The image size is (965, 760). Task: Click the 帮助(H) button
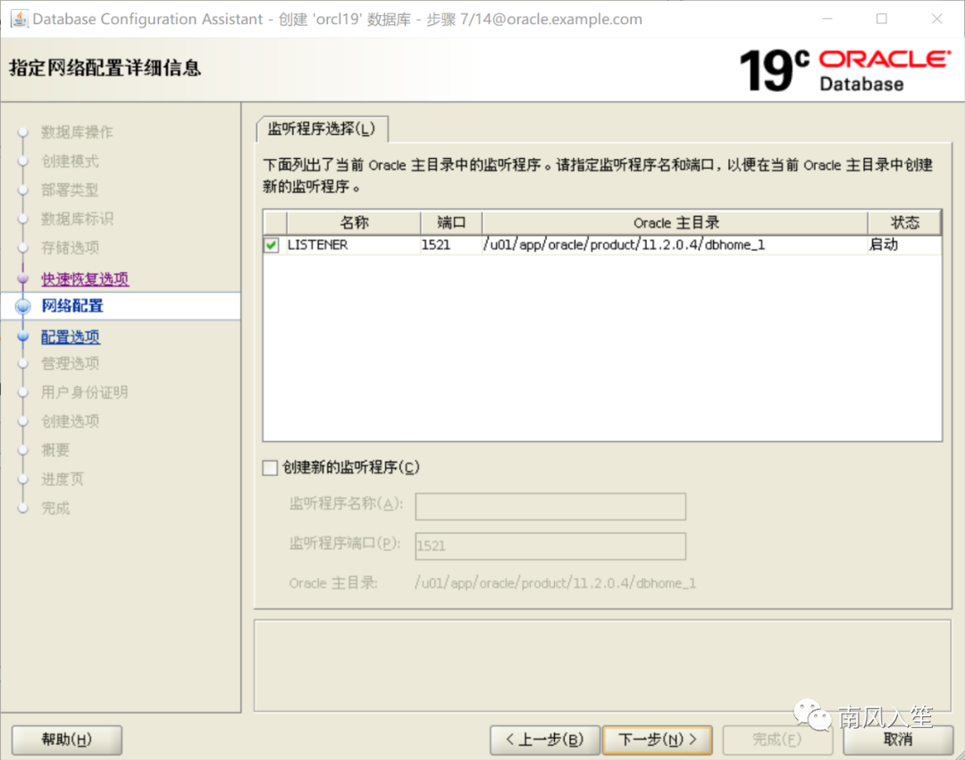[66, 739]
